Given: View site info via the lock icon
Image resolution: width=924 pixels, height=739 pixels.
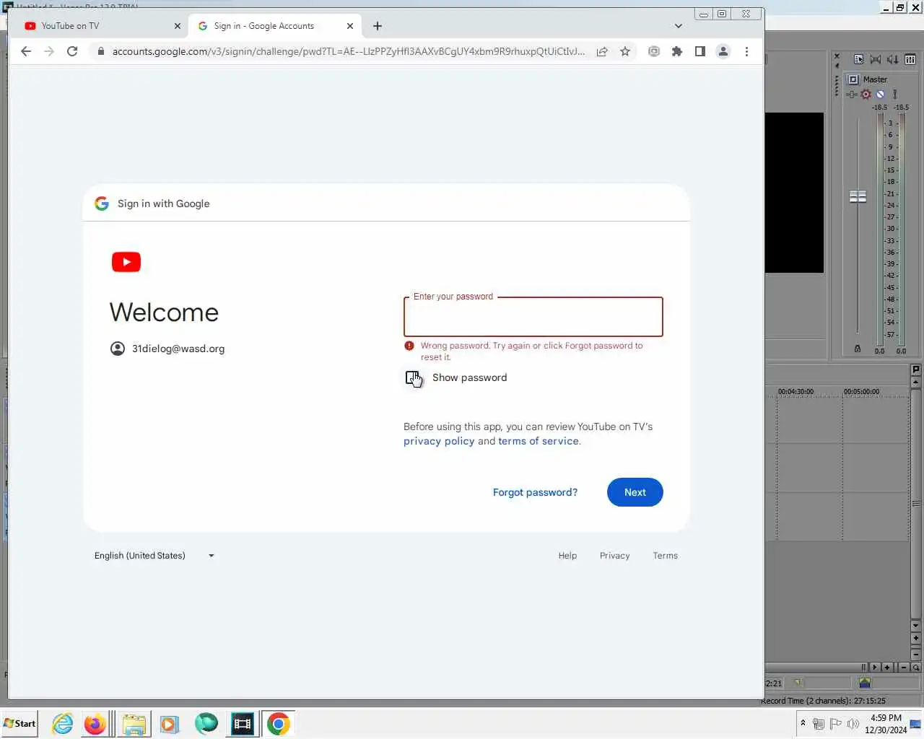Looking at the screenshot, I should (x=100, y=51).
